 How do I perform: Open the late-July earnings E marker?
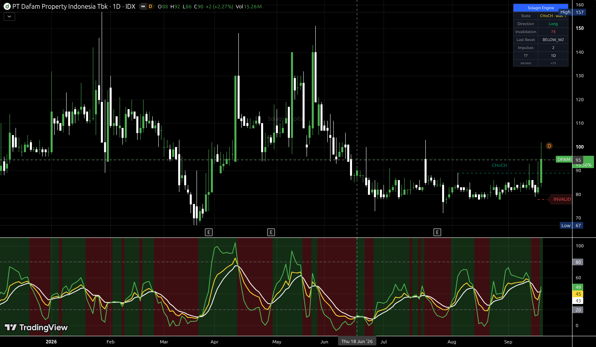click(437, 232)
